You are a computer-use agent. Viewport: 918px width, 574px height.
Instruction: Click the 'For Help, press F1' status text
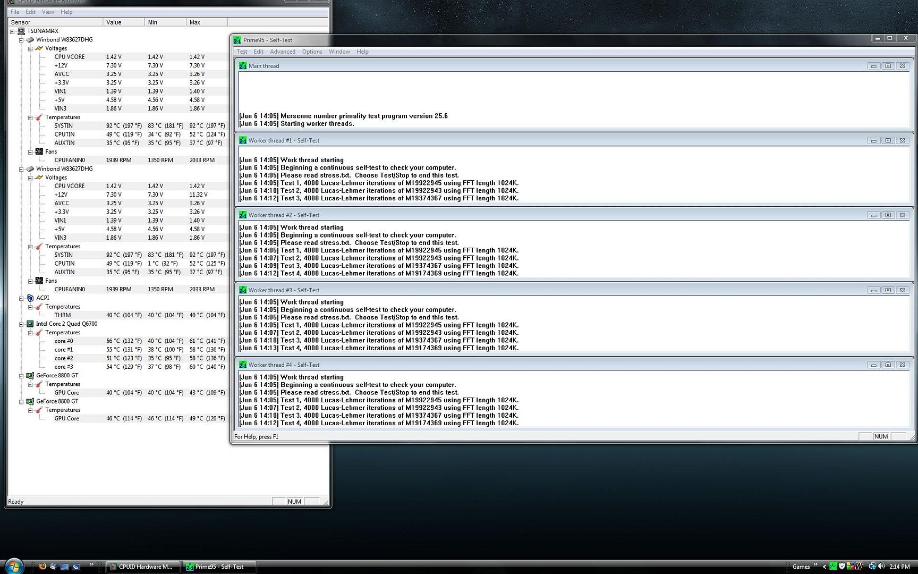point(256,437)
